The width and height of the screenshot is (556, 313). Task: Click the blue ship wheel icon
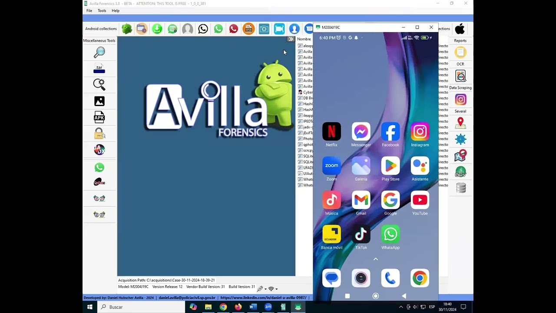pyautogui.click(x=460, y=139)
